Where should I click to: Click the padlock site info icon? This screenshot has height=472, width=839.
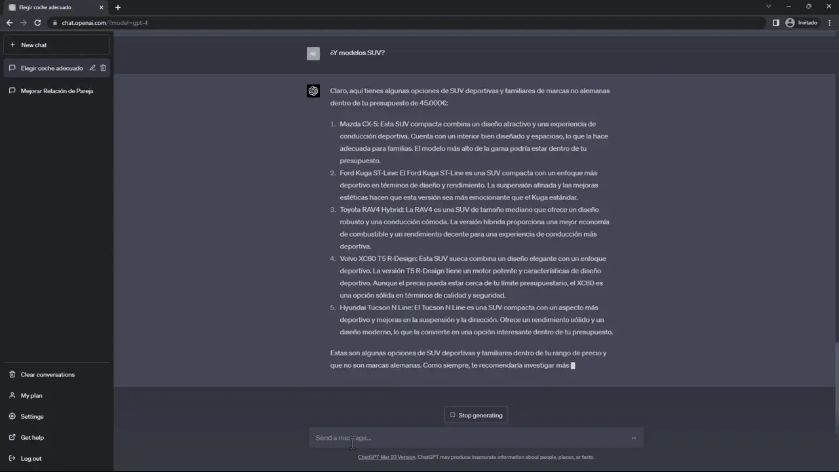pyautogui.click(x=55, y=23)
